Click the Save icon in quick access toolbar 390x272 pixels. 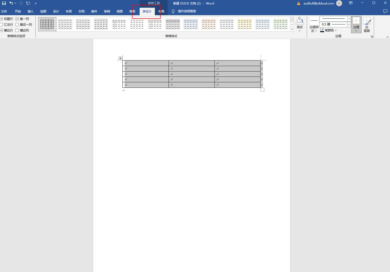[4, 3]
